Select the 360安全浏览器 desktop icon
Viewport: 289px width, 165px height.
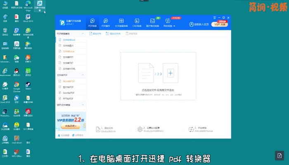(28, 33)
